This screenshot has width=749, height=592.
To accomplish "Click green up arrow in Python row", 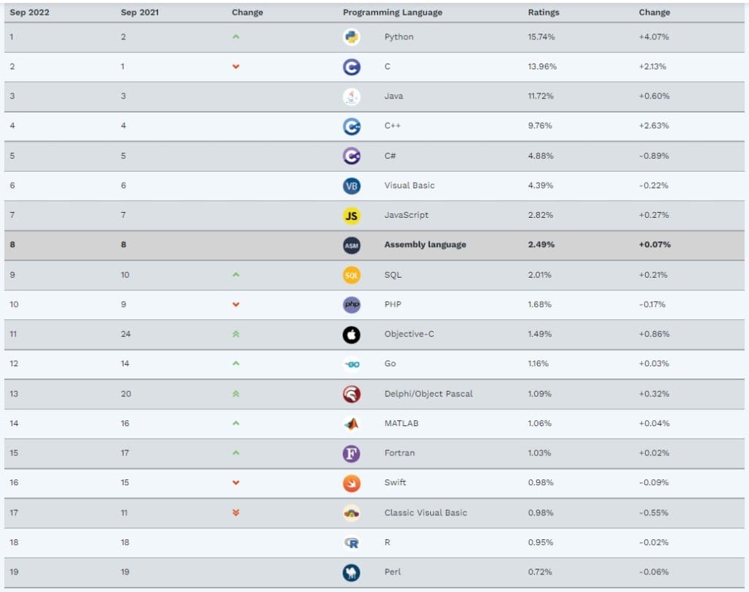I will pyautogui.click(x=236, y=37).
